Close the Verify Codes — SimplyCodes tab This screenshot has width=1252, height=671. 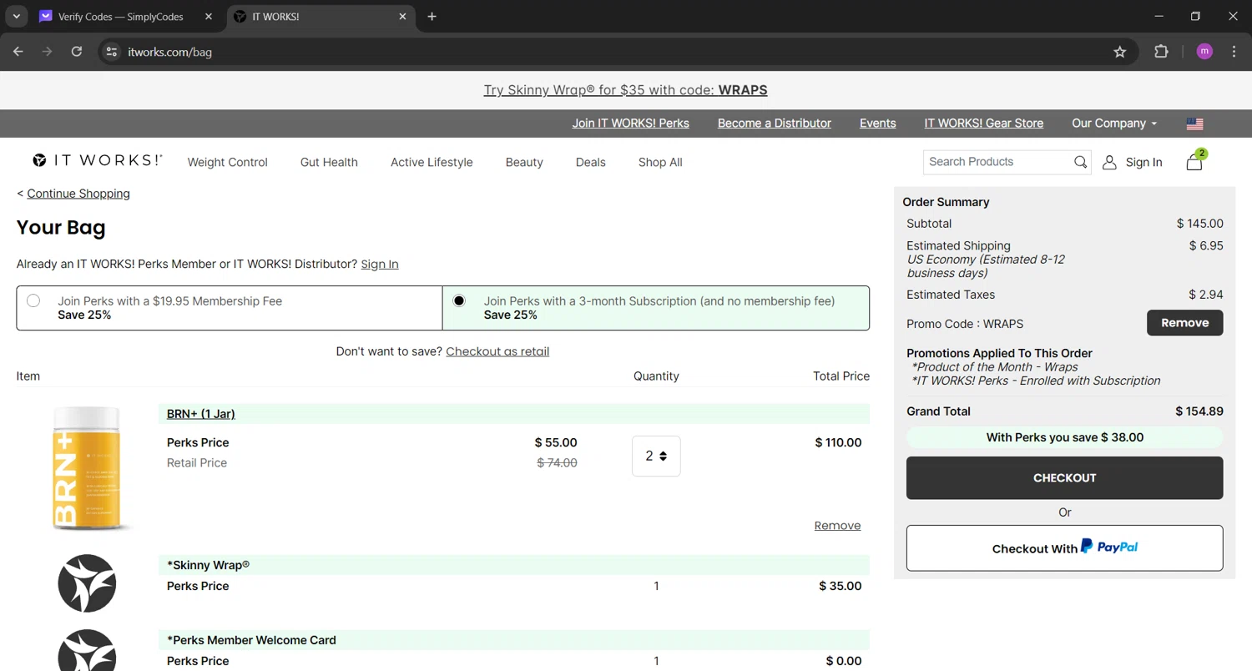pyautogui.click(x=209, y=17)
